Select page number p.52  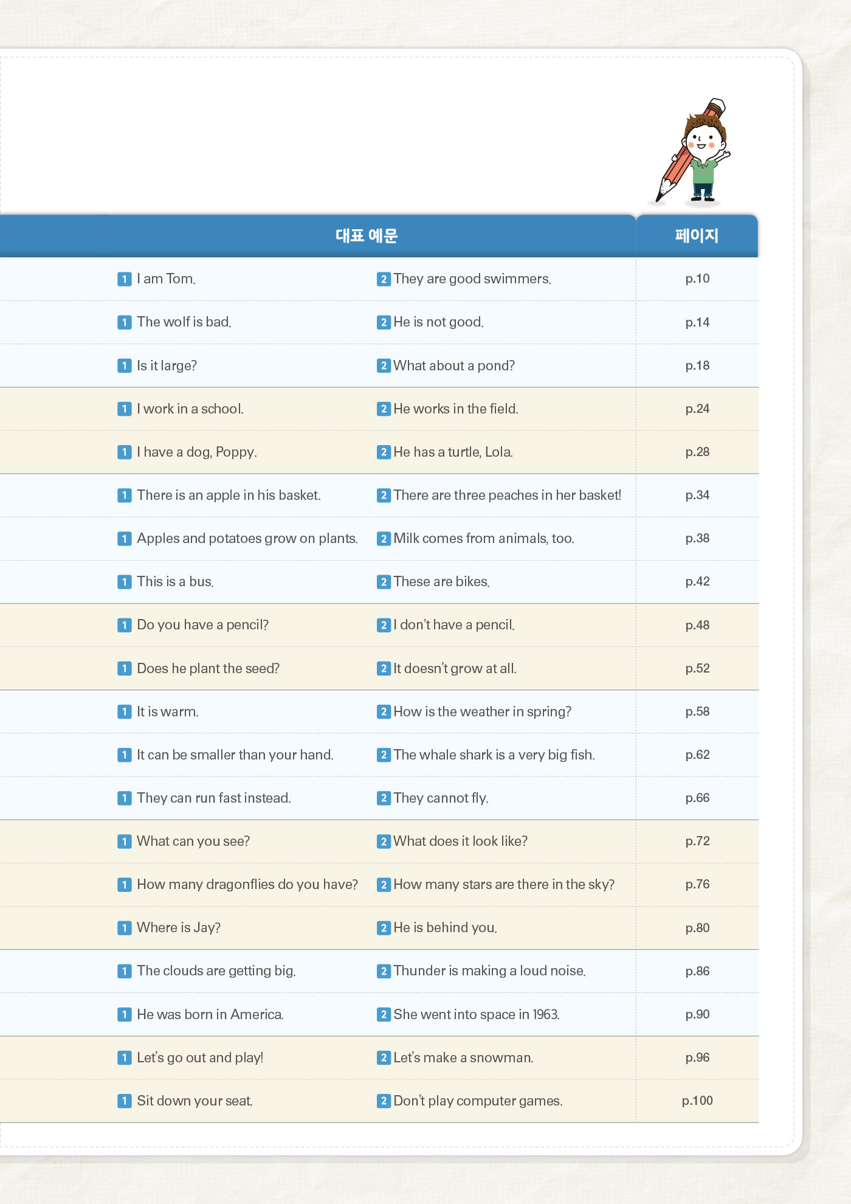697,668
